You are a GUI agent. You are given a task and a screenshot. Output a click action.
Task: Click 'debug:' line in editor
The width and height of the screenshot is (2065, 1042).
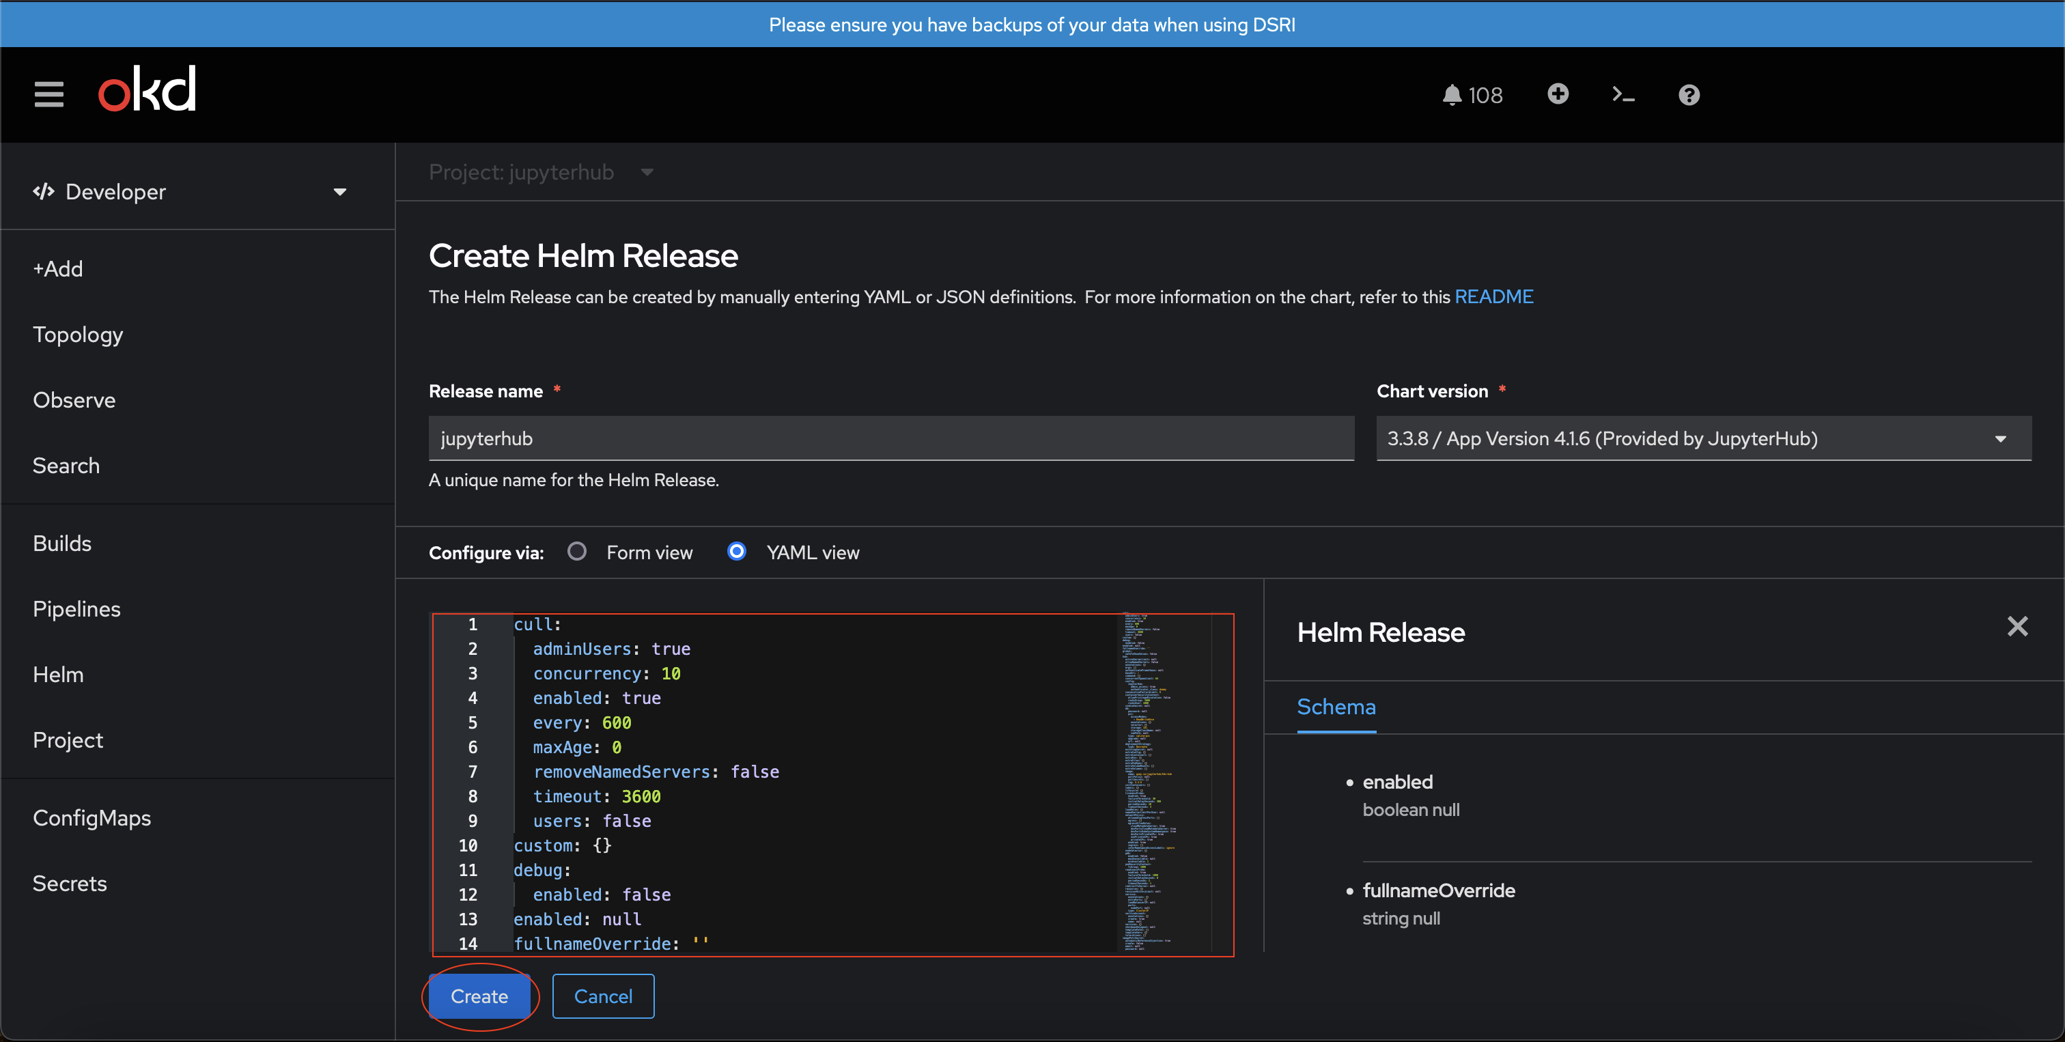pos(542,871)
